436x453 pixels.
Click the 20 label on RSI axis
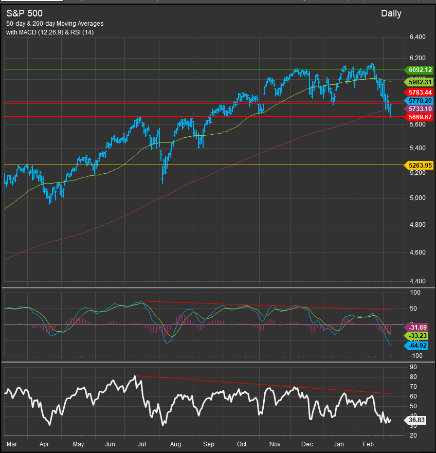coord(413,436)
